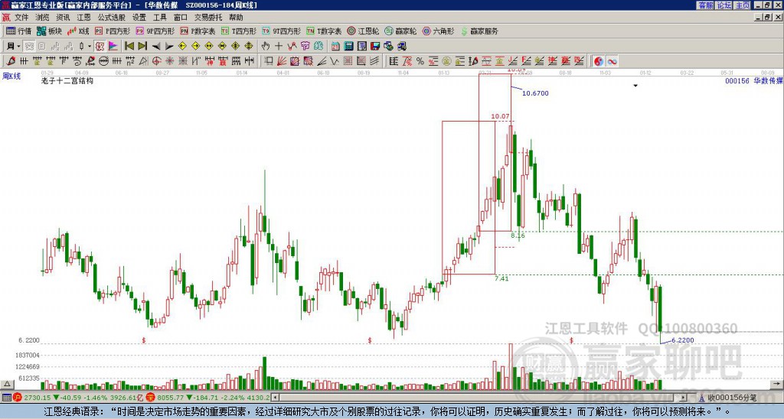Open the 交易委托 menu
Image resolution: width=784 pixels, height=419 pixels.
pos(208,18)
